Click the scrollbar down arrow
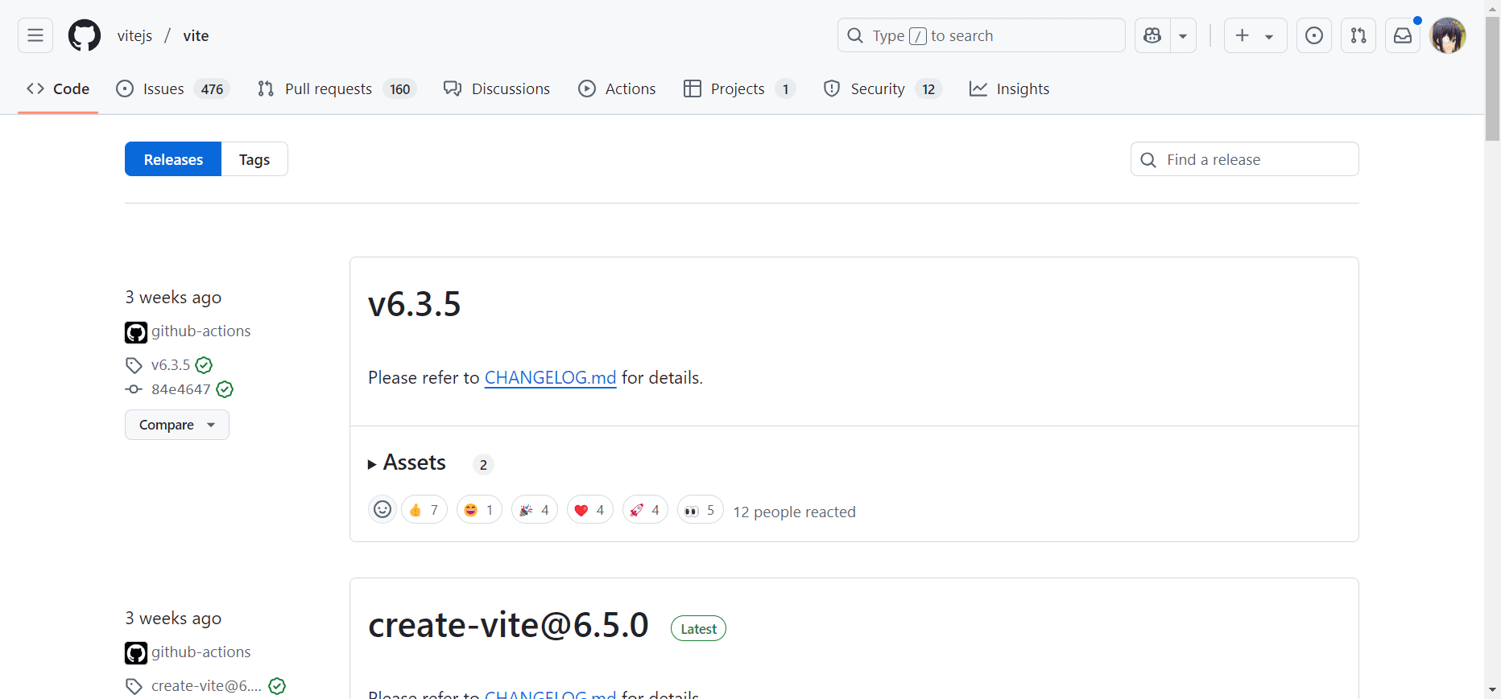 (x=1492, y=690)
